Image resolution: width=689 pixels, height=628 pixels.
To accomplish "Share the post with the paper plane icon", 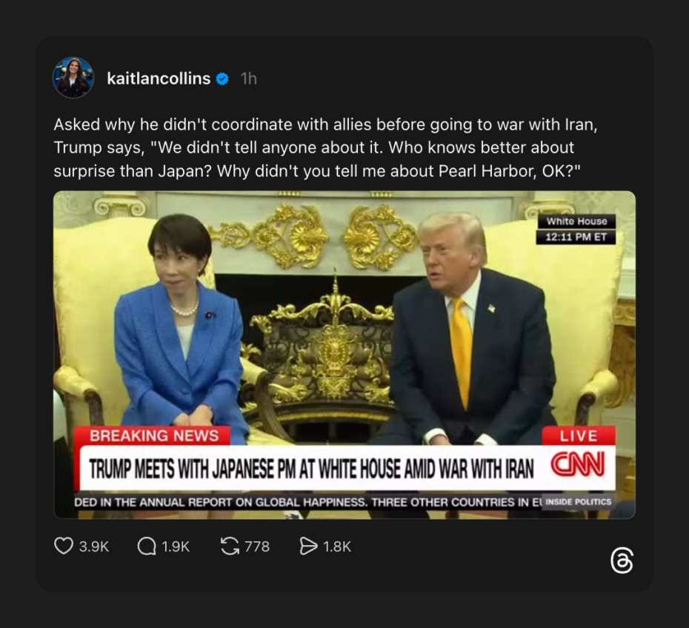I will tap(308, 547).
